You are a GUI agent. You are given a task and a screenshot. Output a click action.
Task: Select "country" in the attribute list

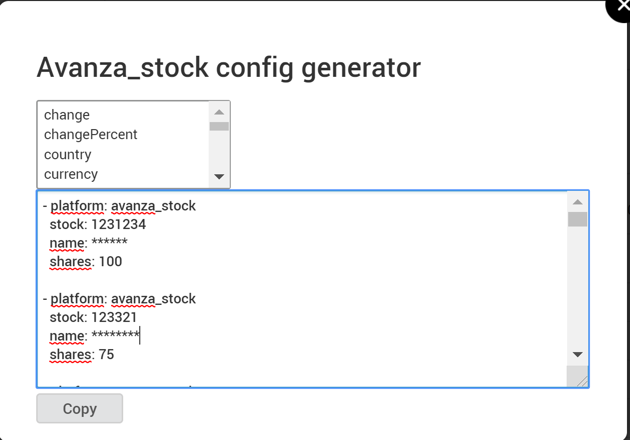(67, 155)
